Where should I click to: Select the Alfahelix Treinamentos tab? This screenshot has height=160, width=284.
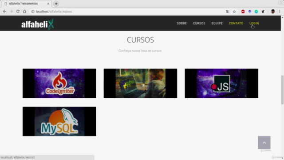click(x=27, y=4)
